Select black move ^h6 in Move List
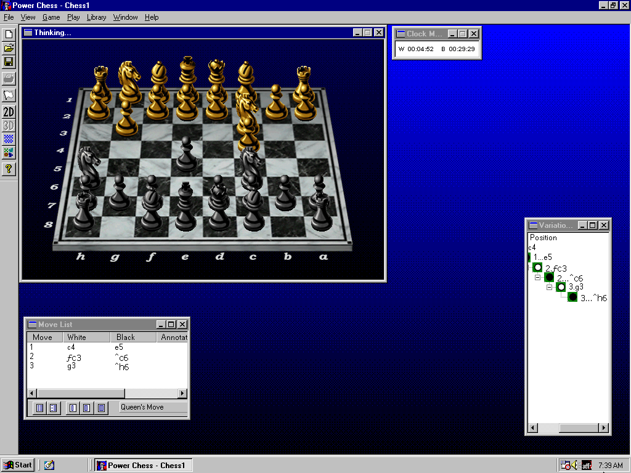 (121, 367)
